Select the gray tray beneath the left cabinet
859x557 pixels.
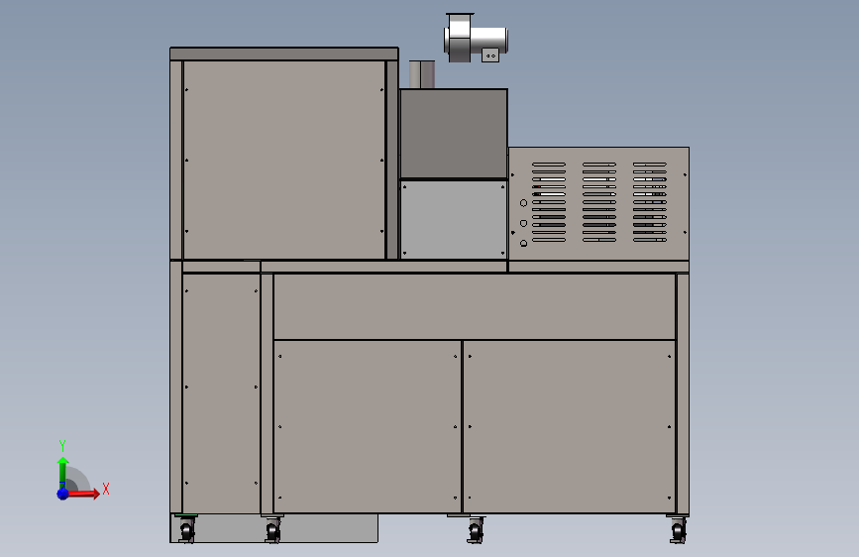[x=273, y=528]
